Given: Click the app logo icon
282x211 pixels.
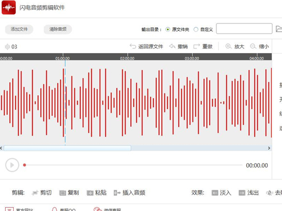Looking at the screenshot, I should pos(9,7).
